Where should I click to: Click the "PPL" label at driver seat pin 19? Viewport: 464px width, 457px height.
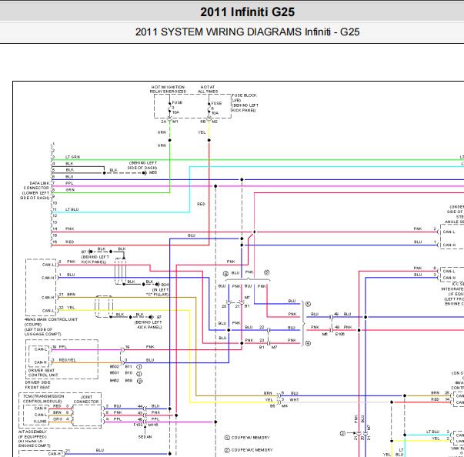tap(63, 347)
